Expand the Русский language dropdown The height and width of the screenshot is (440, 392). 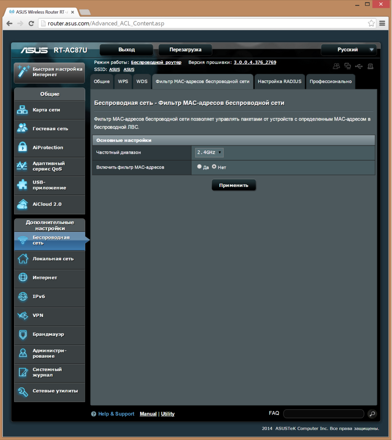(x=349, y=50)
